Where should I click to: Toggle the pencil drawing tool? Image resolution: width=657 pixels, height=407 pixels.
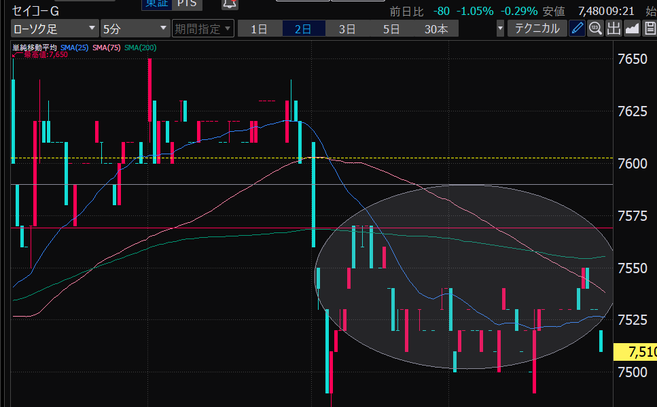pos(577,29)
